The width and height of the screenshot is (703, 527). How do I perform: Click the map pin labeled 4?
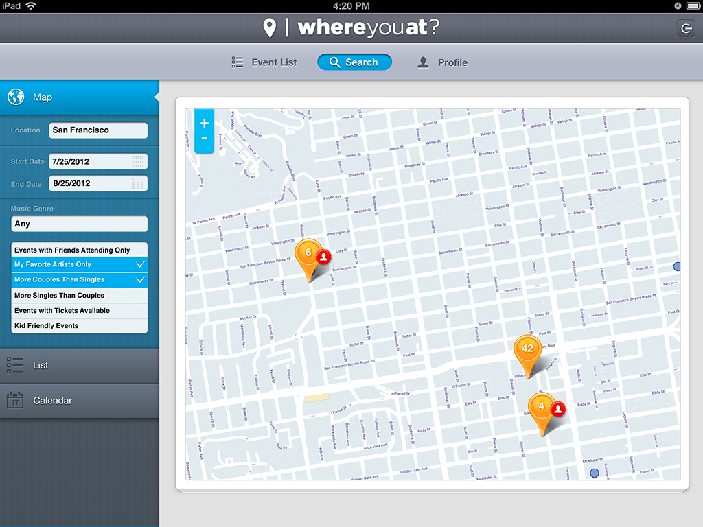[542, 412]
